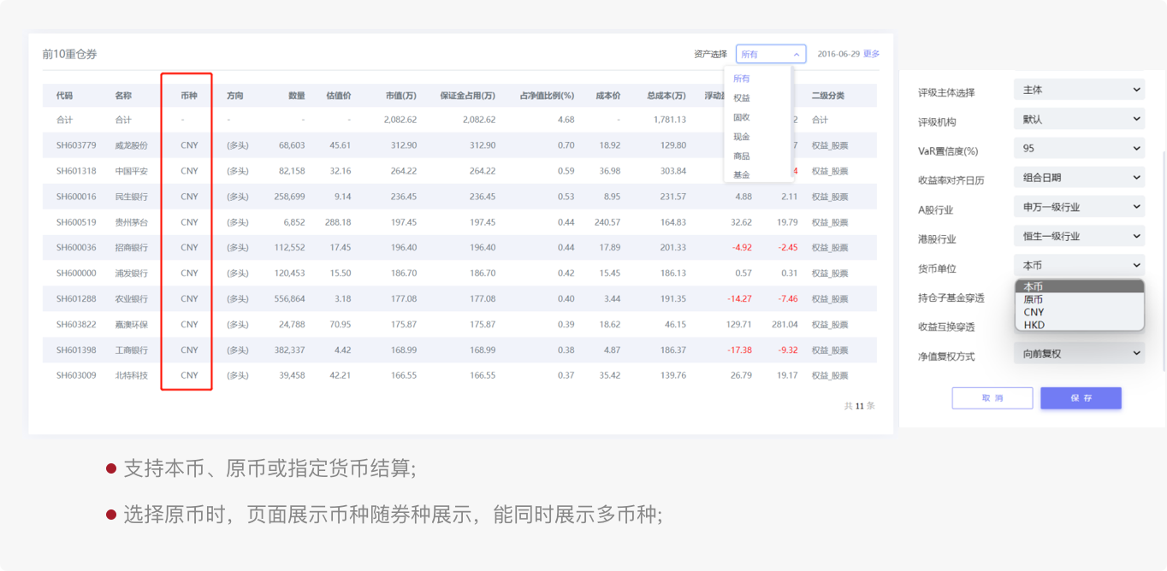Choose 现金 in the asset list
This screenshot has width=1167, height=571.
click(x=742, y=137)
